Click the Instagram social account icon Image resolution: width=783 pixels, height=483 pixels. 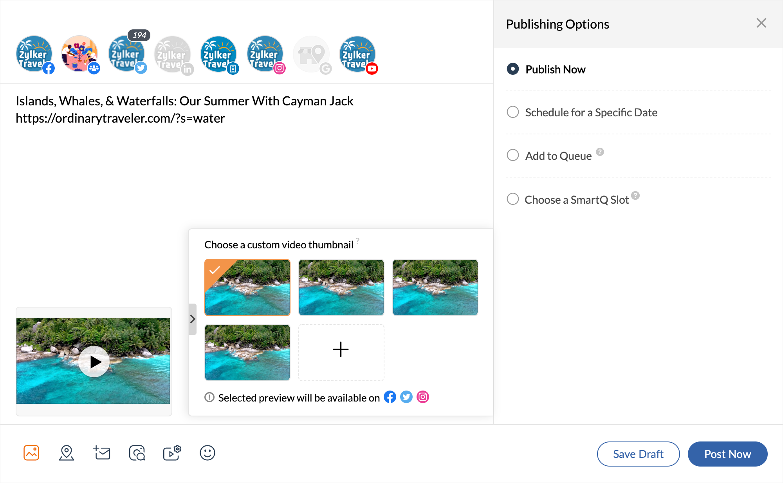tap(265, 54)
